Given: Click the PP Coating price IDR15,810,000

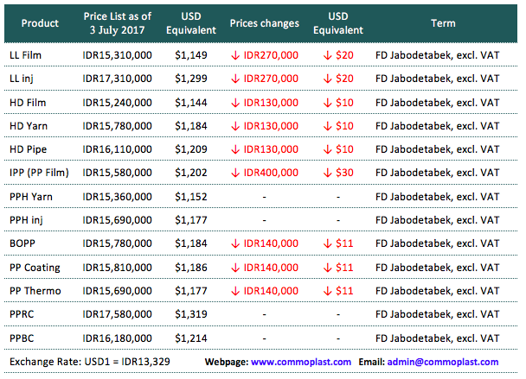Looking at the screenshot, I should point(117,267).
